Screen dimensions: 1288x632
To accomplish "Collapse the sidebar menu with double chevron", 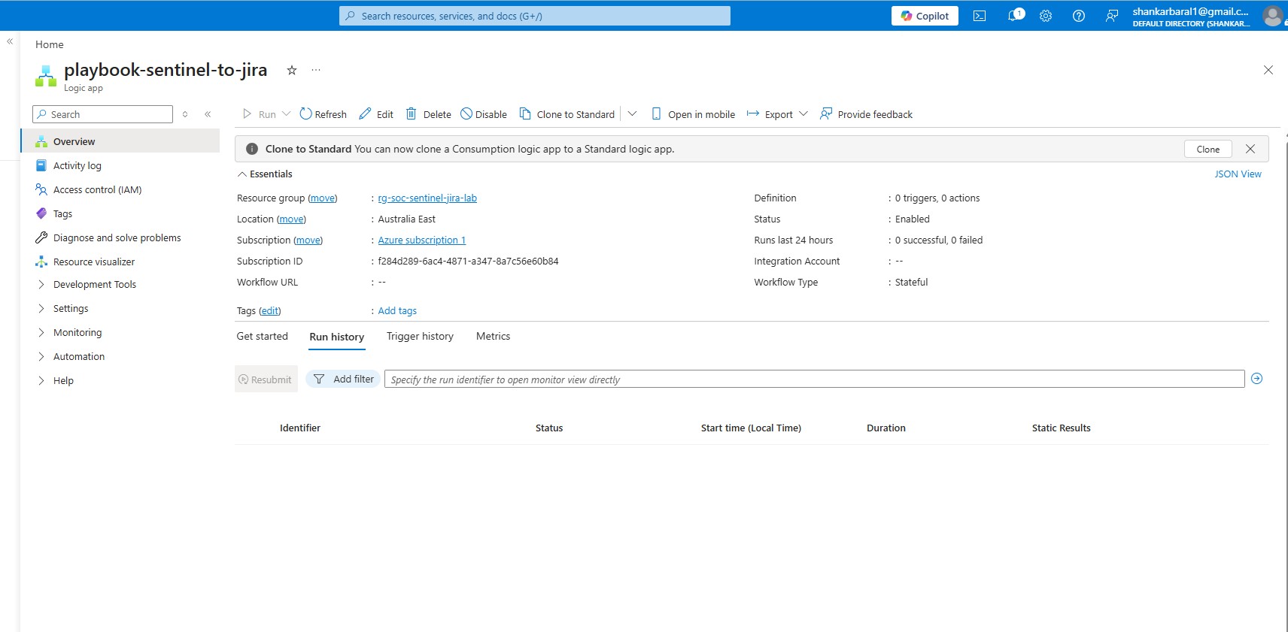I will tap(208, 114).
